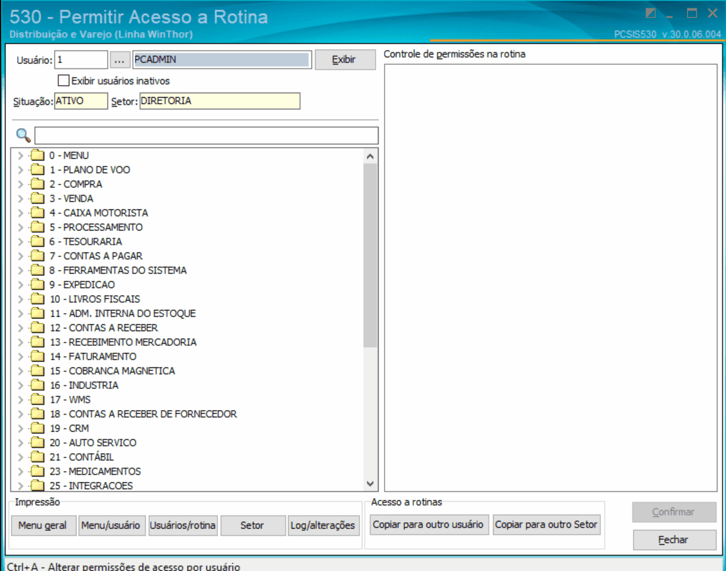Click Copiar para outro Setor button
Image resolution: width=726 pixels, height=571 pixels.
pyautogui.click(x=546, y=524)
